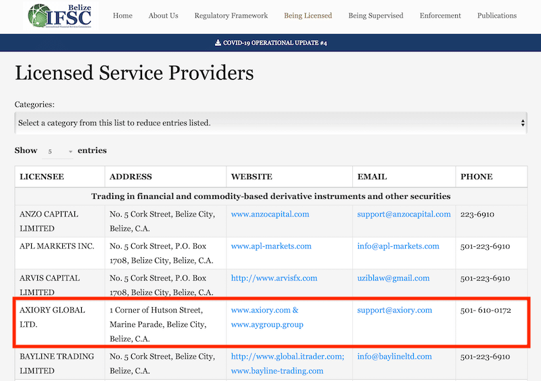Select the AXIORY GLOBAL LTD. licensee cell
The height and width of the screenshot is (381, 541).
[x=60, y=324]
